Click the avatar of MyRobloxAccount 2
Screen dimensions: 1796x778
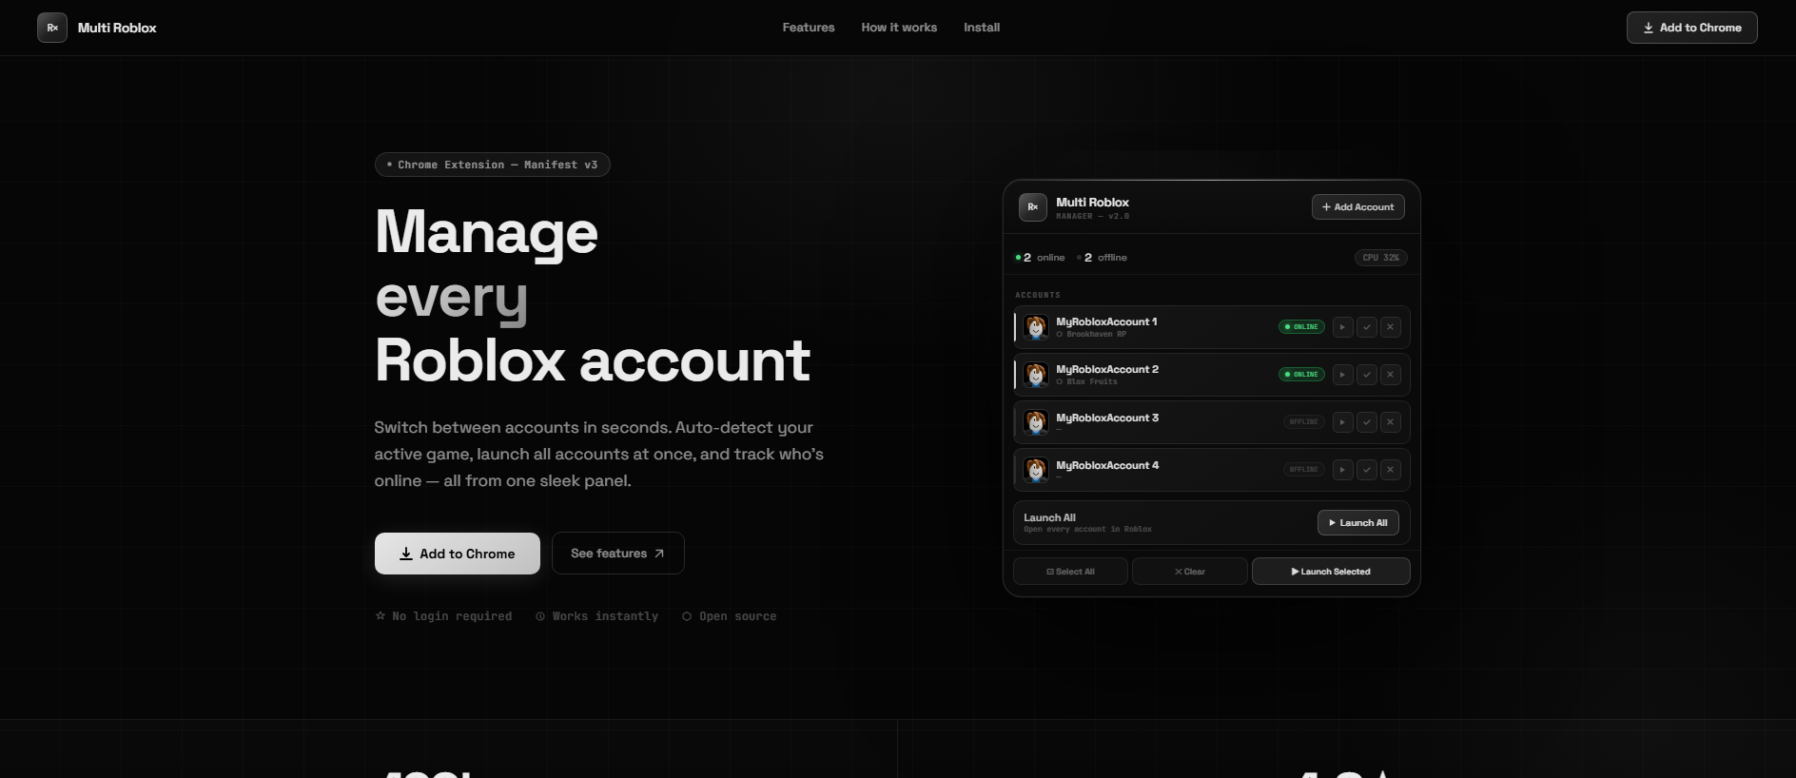[x=1036, y=375]
